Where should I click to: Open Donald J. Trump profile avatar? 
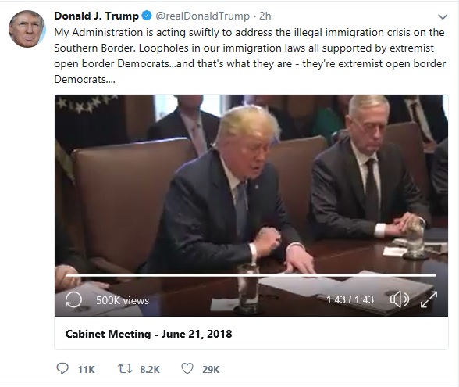[x=27, y=29]
